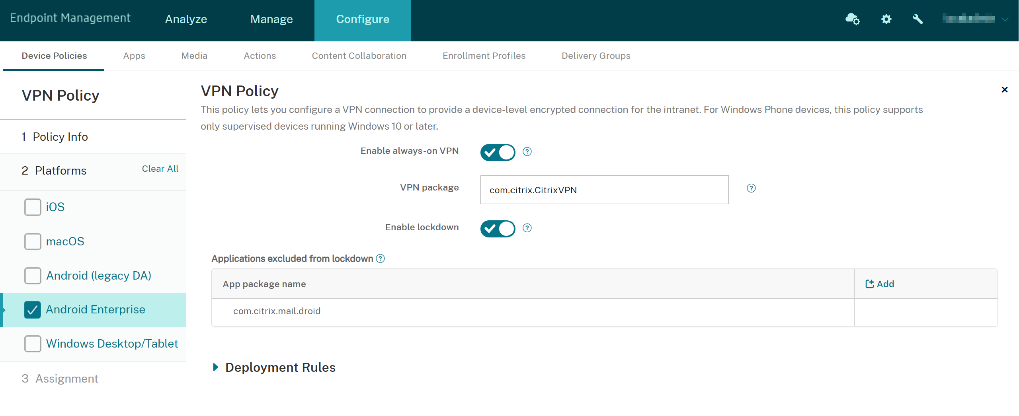Viewport: 1019px width, 416px height.
Task: Toggle the Enable always-on VPN switch
Action: click(x=498, y=152)
